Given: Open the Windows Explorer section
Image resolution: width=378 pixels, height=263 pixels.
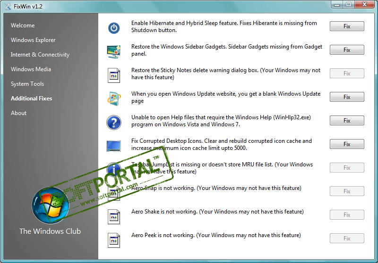Looking at the screenshot, I should 33,40.
